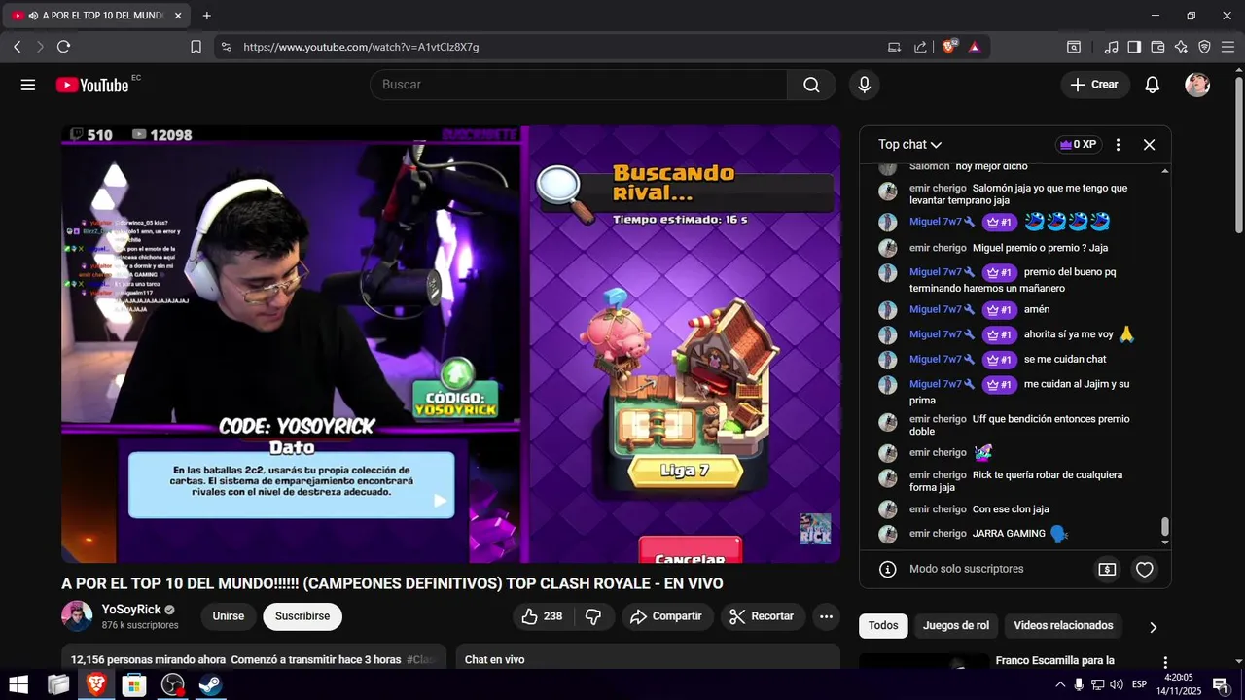Click the Compartir button
This screenshot has height=700, width=1245.
[x=666, y=616]
